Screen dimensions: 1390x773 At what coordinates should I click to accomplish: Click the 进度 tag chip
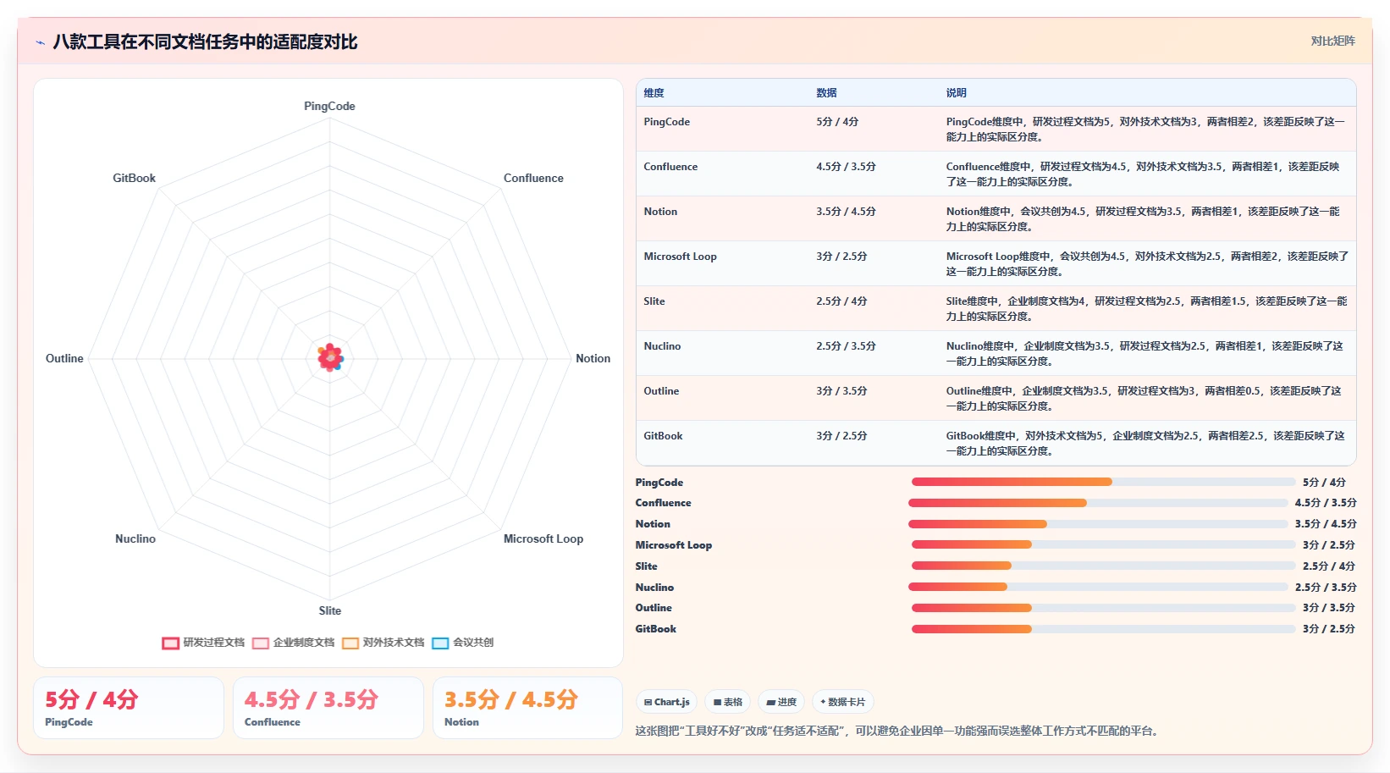tap(781, 702)
